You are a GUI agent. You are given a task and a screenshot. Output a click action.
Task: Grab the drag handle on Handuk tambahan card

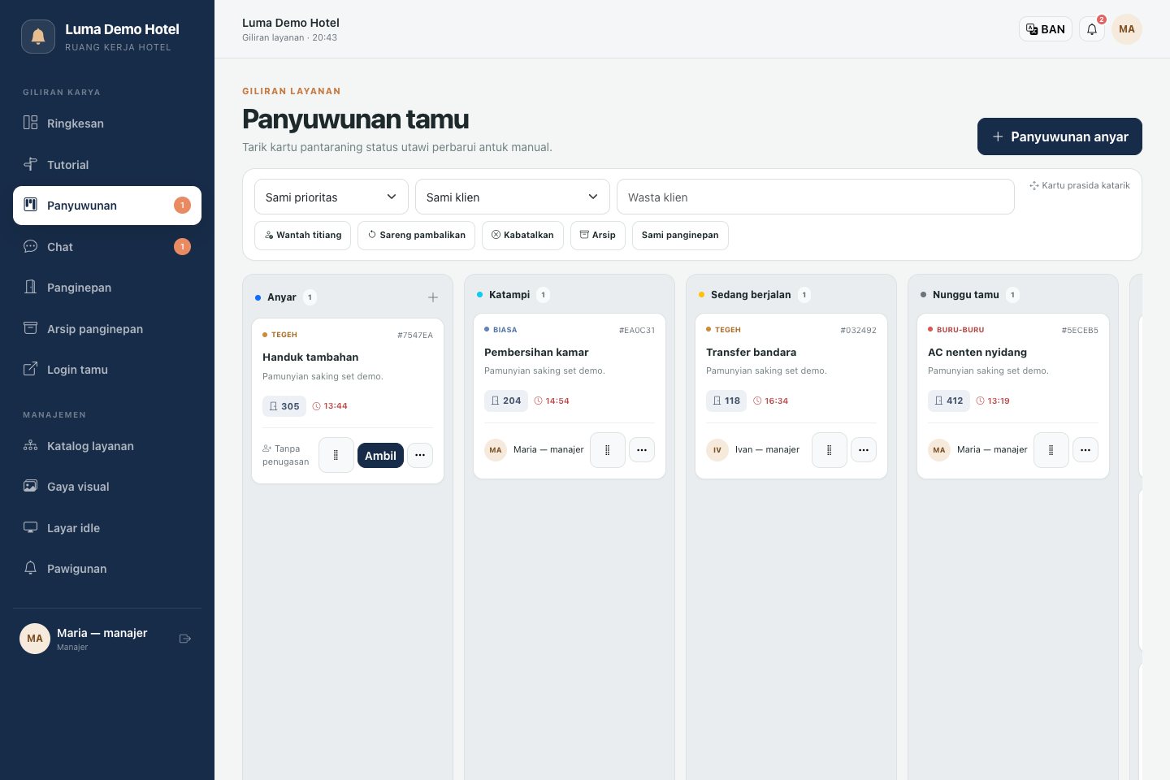(336, 455)
